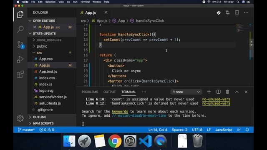
Task: Open App.test.js file
Action: (x=48, y=72)
